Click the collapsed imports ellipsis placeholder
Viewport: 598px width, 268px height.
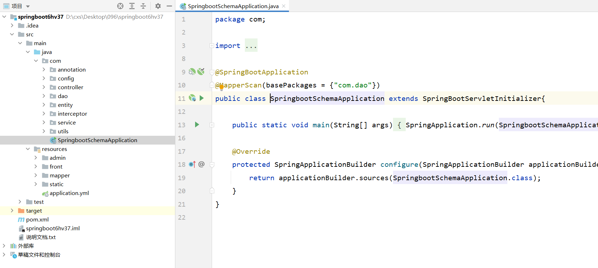point(251,45)
